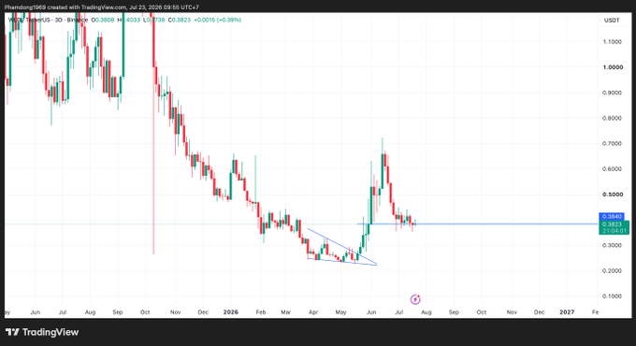Click the 1.0000 price axis label
The height and width of the screenshot is (346, 636).
(x=612, y=67)
